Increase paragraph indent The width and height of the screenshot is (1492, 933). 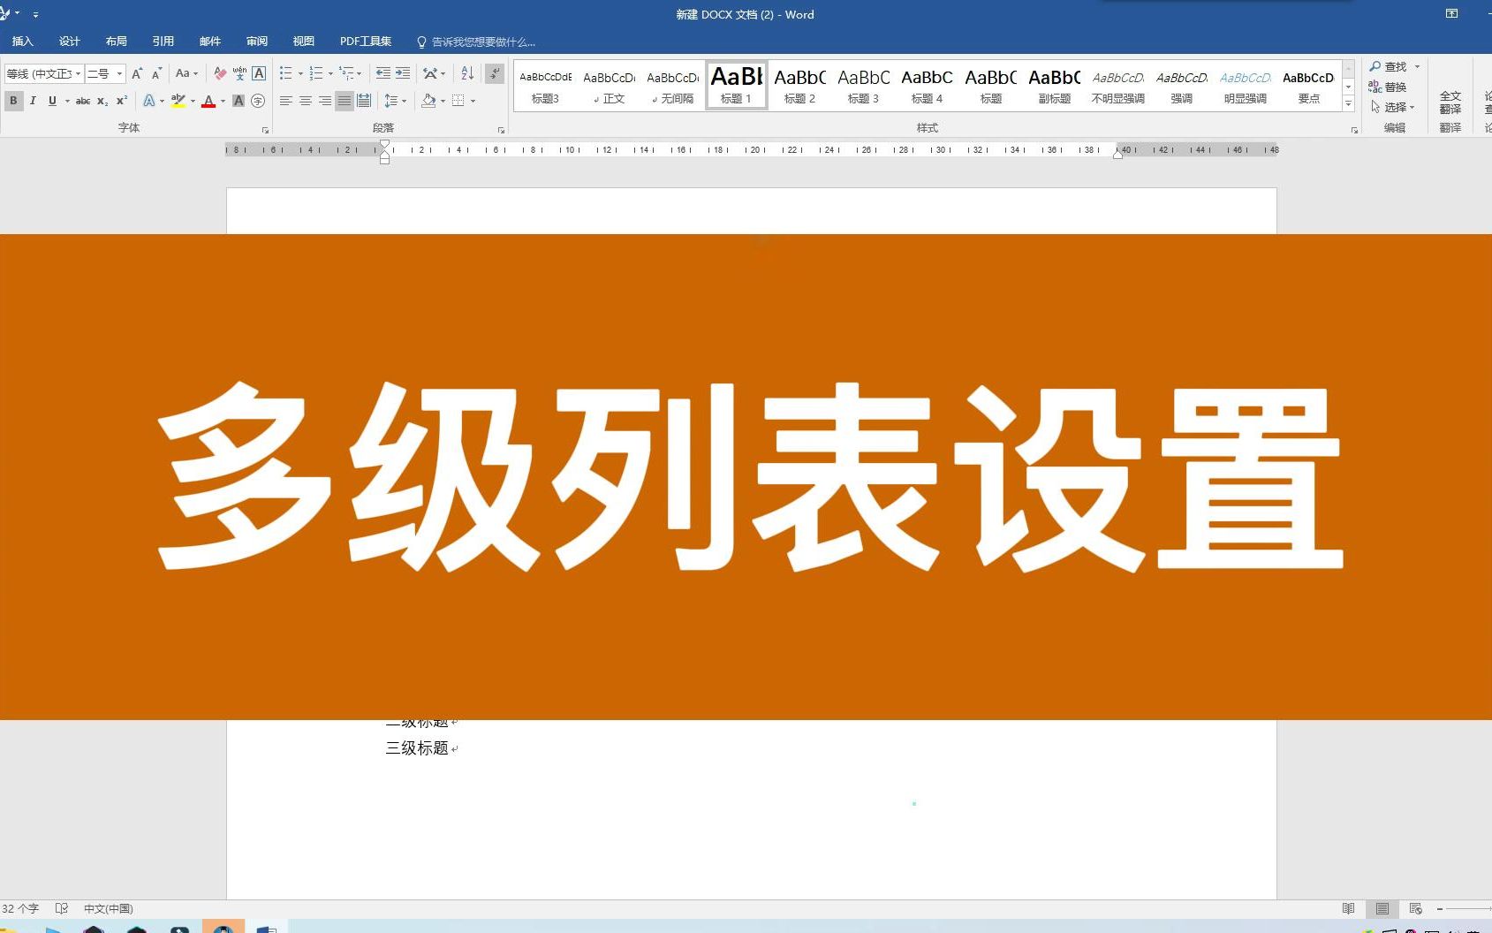click(402, 73)
